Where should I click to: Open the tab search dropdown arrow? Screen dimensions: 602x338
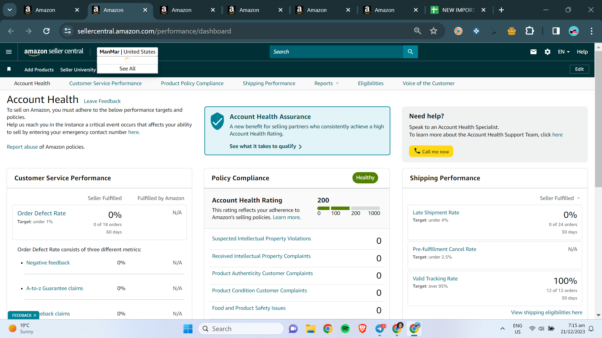[10, 10]
